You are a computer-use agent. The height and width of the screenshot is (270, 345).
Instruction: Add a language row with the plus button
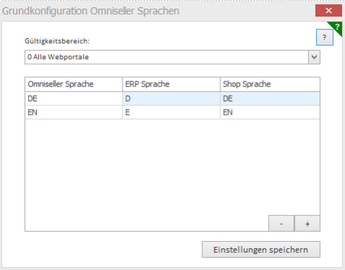coord(307,224)
